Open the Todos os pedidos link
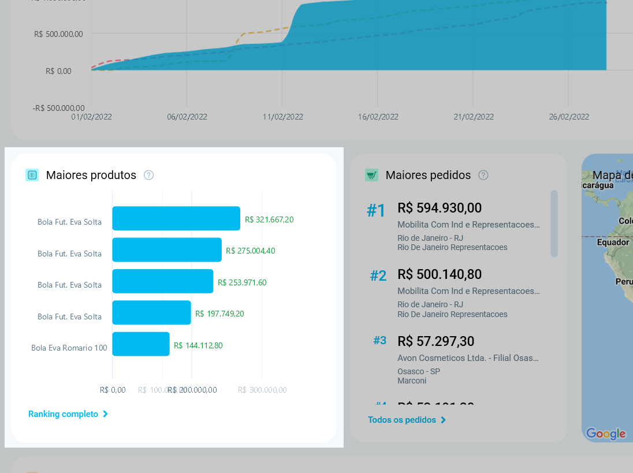The image size is (633, 473). tap(401, 420)
